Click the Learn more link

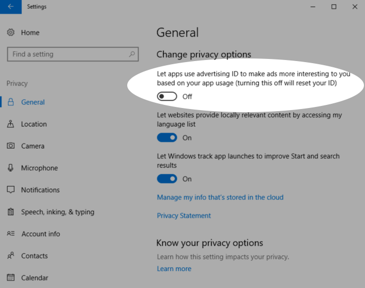174,269
